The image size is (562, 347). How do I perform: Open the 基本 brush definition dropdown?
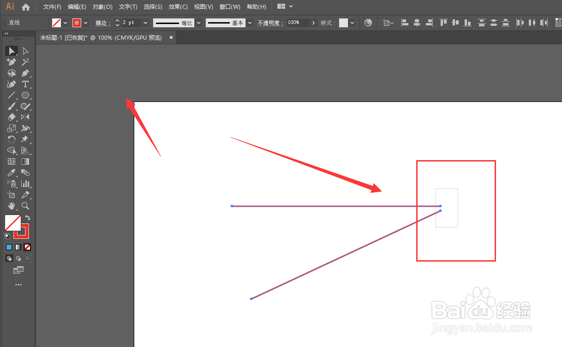click(250, 23)
